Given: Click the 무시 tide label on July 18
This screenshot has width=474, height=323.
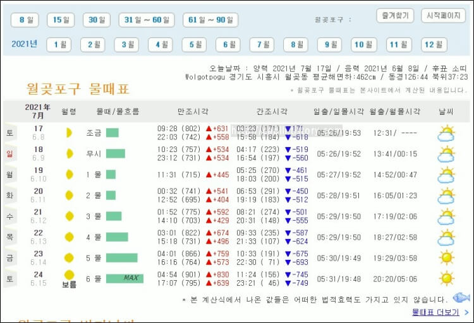Looking at the screenshot, I should click(94, 154).
